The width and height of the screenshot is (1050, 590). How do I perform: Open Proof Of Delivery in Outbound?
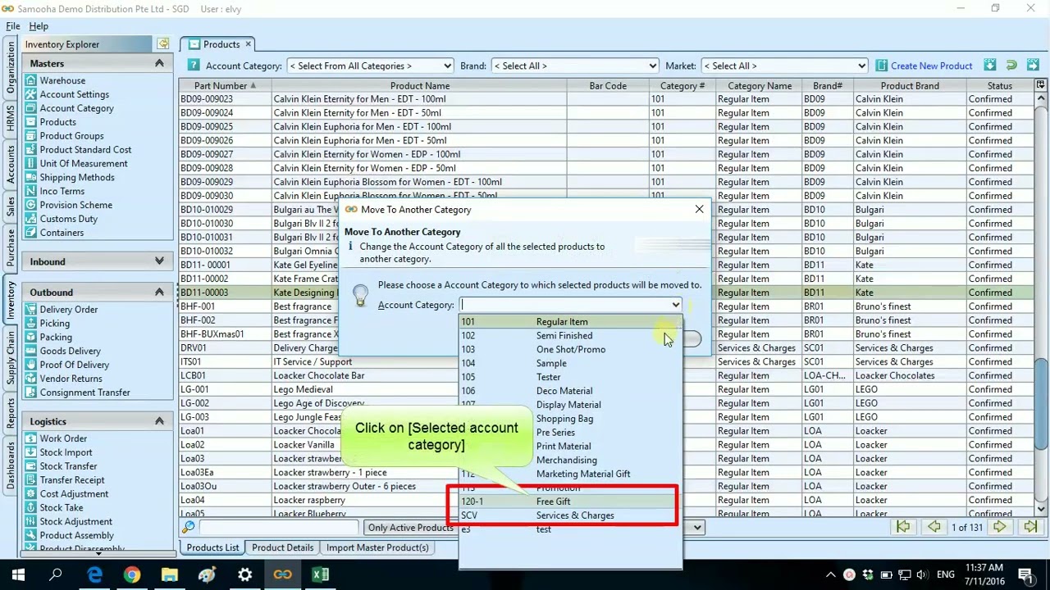(75, 365)
